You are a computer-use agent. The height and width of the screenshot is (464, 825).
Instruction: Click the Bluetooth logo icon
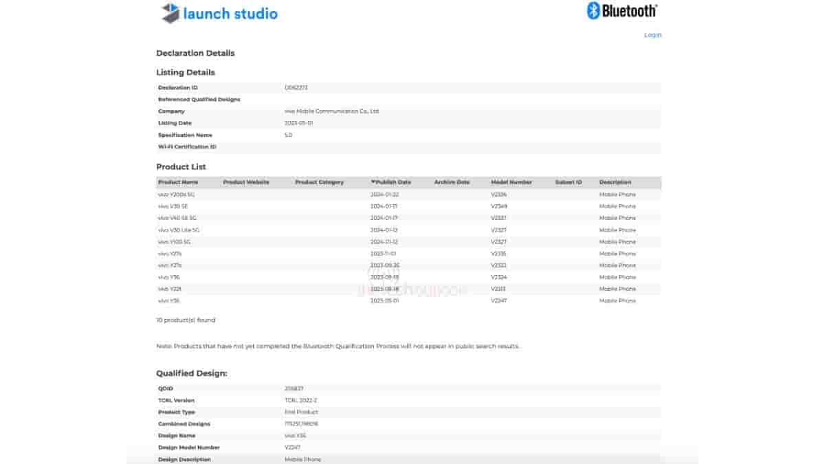click(x=593, y=10)
